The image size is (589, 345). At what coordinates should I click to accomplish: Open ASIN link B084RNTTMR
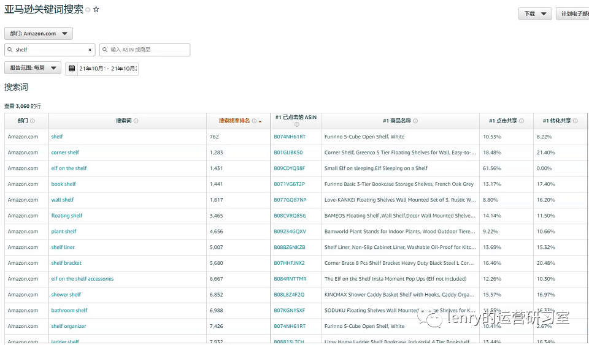[290, 279]
